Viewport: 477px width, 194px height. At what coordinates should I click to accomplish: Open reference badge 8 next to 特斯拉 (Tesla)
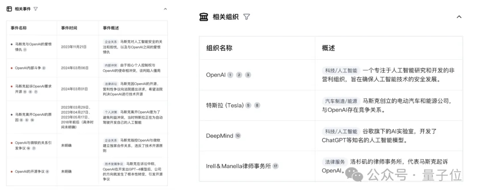[x=257, y=106]
